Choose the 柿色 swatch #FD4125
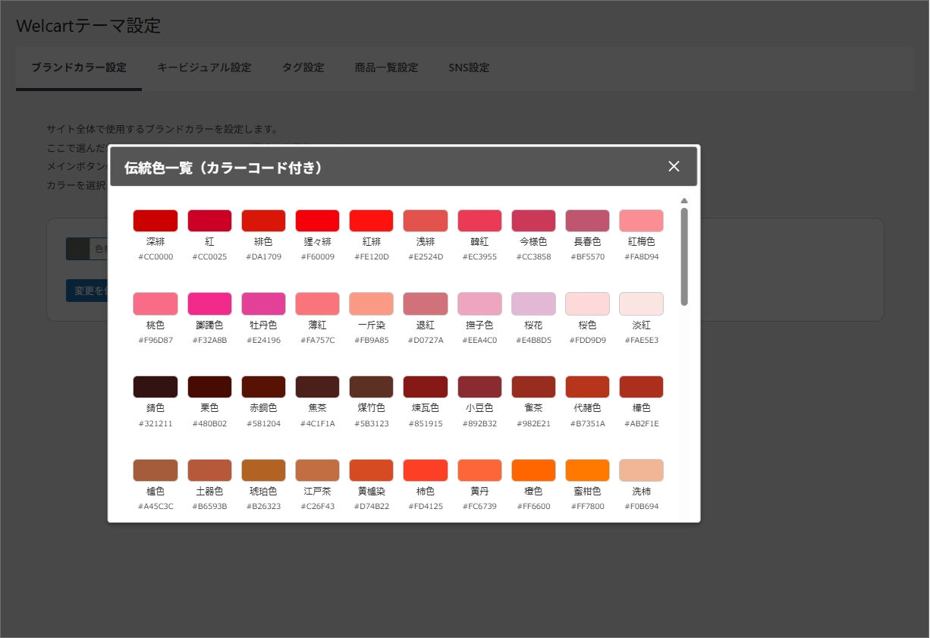 point(425,470)
